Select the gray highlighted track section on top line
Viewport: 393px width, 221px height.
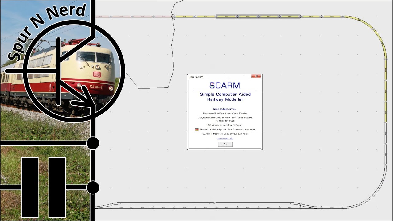(x=258, y=16)
